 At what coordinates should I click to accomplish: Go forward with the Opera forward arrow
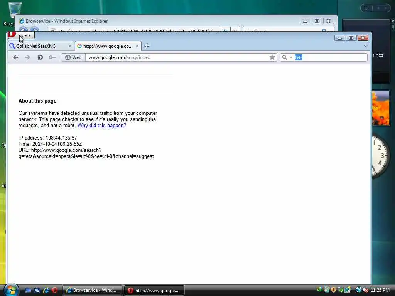pyautogui.click(x=28, y=57)
